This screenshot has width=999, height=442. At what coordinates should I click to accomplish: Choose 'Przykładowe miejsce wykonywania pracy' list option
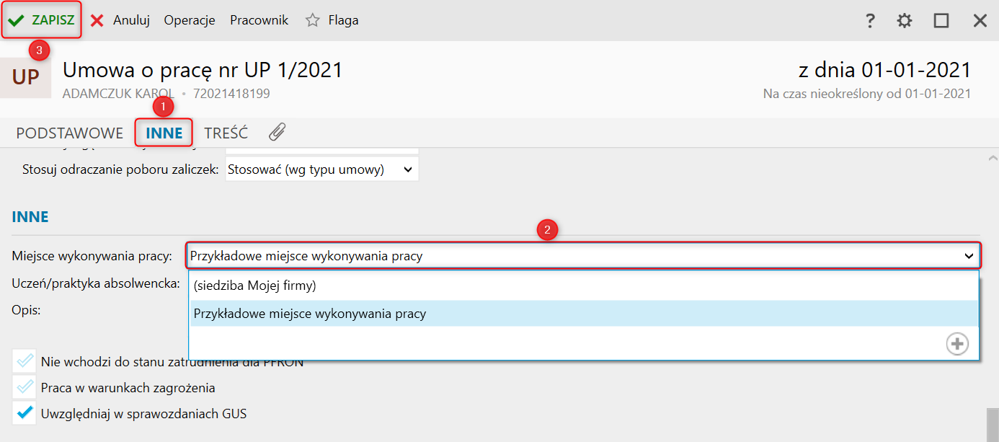tap(310, 314)
